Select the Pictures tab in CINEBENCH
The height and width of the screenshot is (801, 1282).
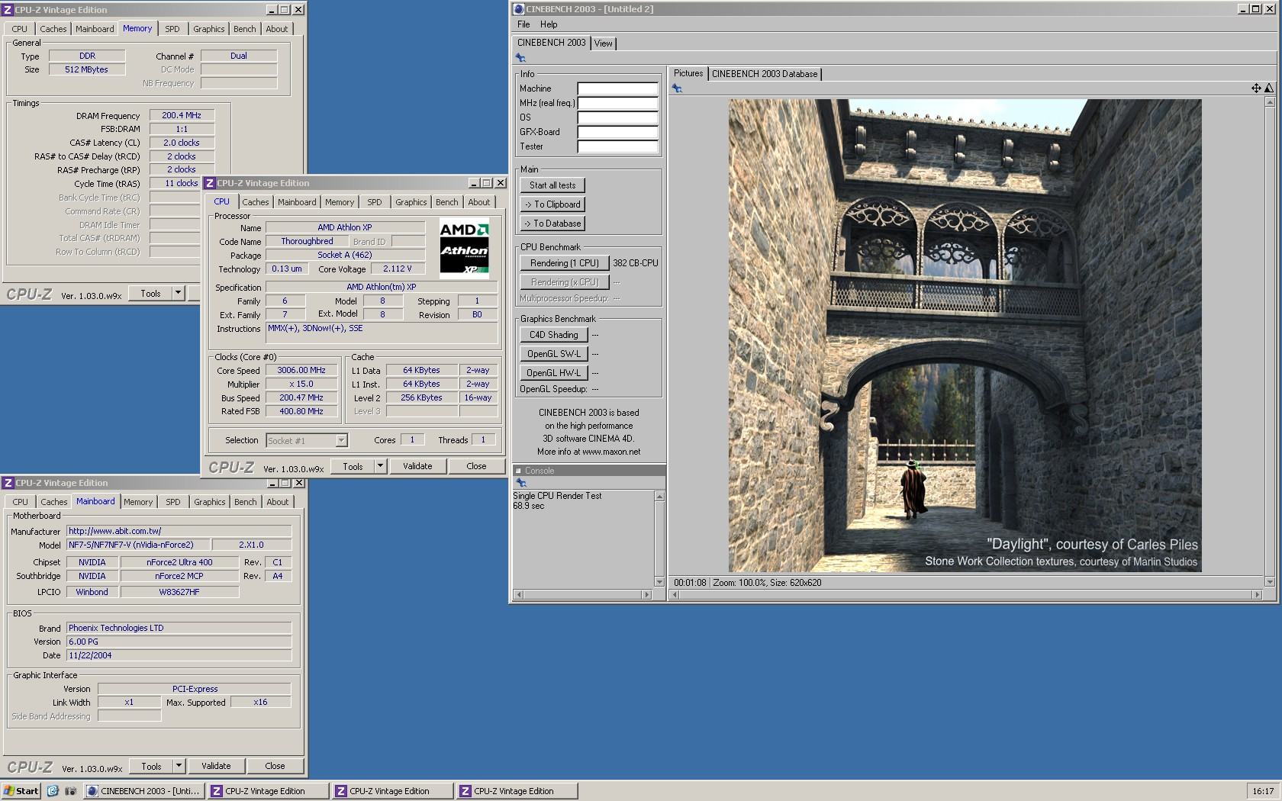[688, 73]
